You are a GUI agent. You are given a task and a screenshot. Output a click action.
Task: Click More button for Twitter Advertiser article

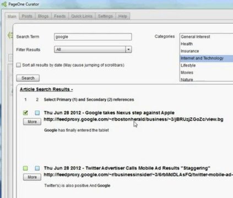pos(32,177)
